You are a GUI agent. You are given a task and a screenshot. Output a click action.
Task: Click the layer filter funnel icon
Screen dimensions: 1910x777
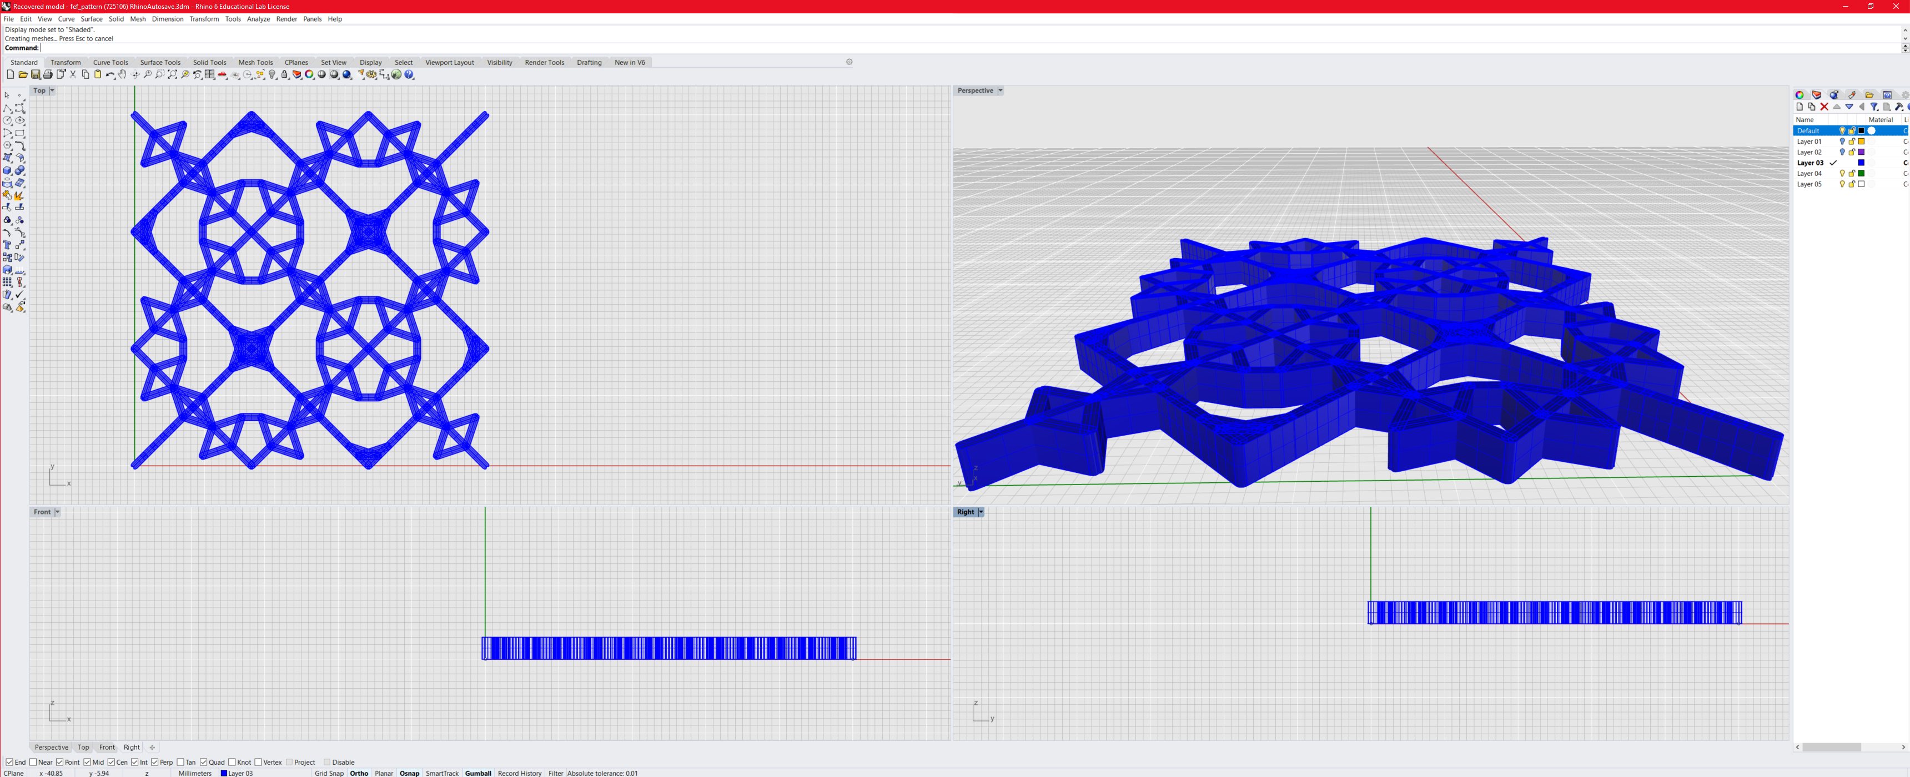1874,107
